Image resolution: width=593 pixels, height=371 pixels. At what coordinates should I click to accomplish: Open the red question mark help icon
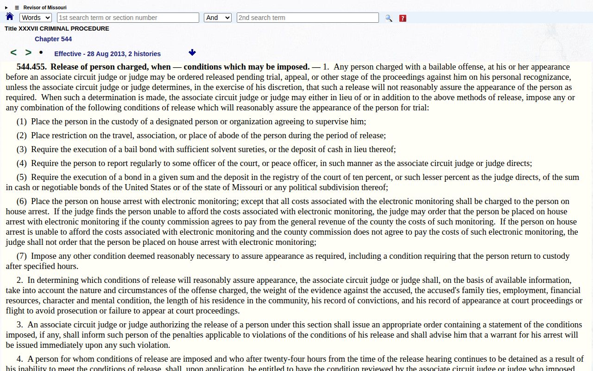[403, 18]
